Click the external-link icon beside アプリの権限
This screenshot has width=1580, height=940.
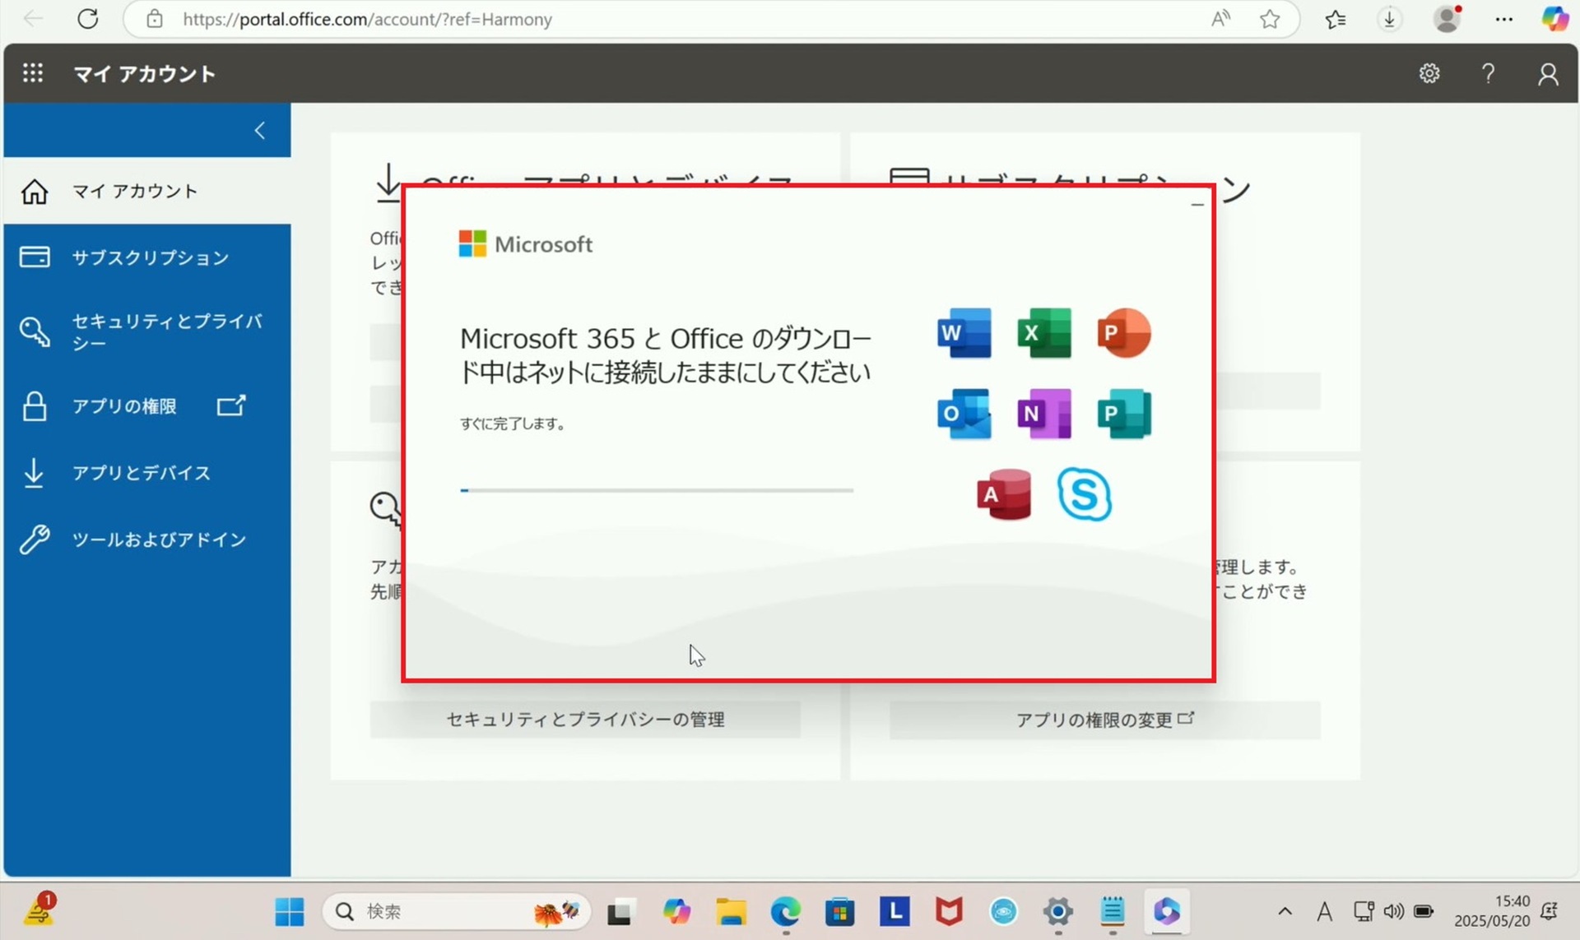coord(231,405)
